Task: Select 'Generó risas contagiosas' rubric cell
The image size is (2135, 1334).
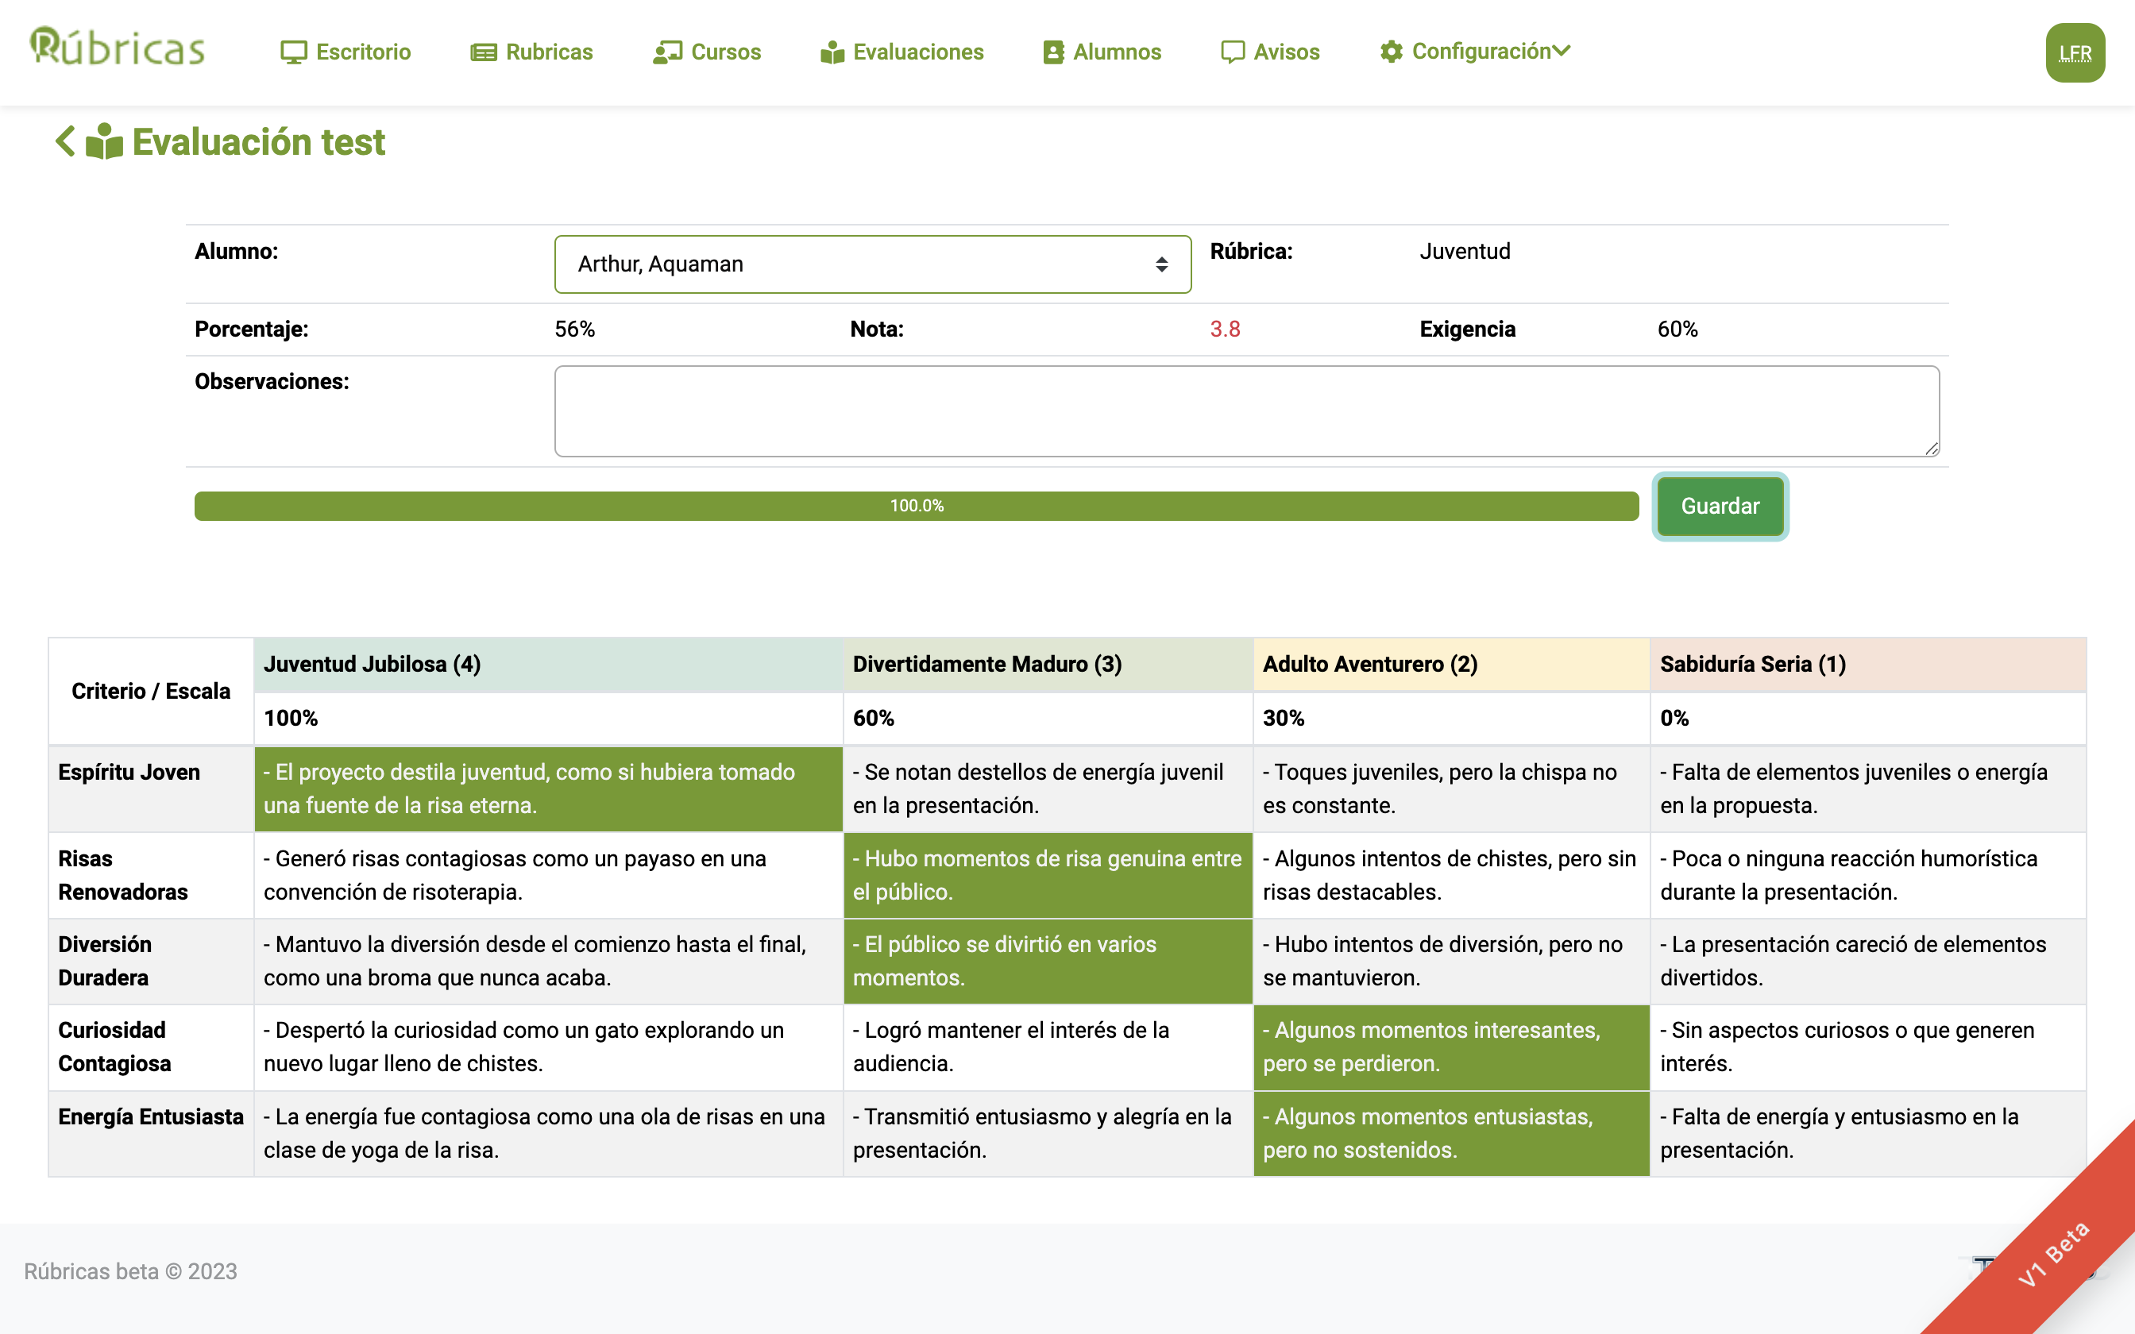Action: 548,875
